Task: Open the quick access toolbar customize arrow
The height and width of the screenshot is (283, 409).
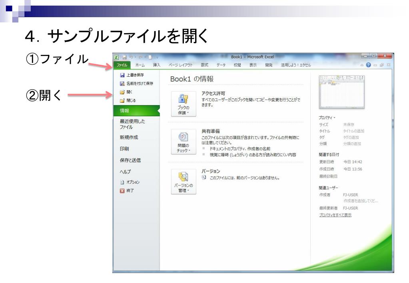Action: tap(157, 58)
